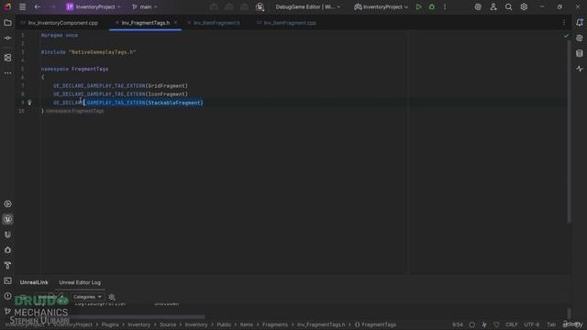
Task: Open Build hammer tool window
Action: [7, 265]
